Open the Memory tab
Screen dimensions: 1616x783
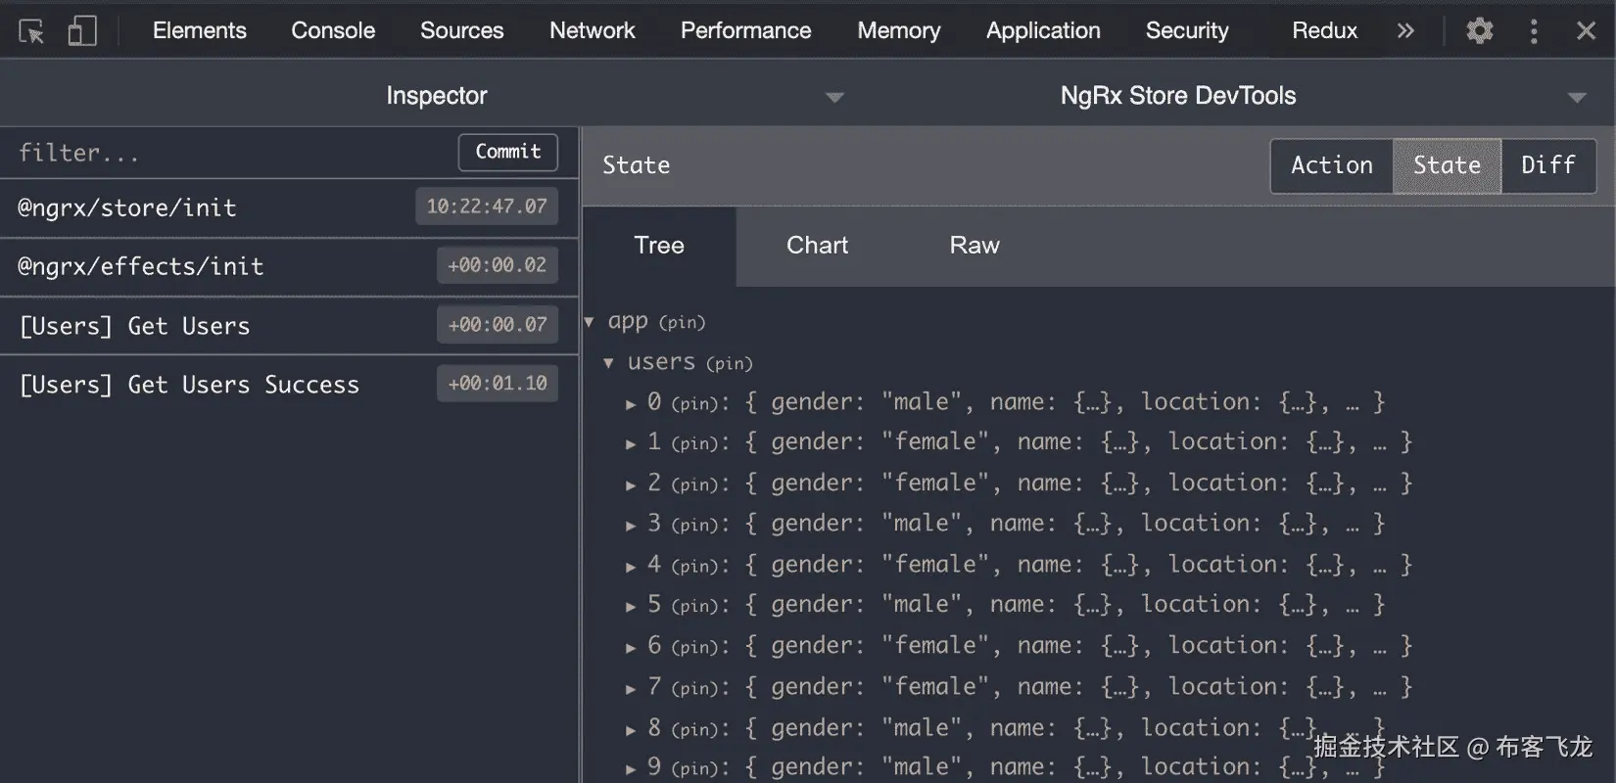[x=898, y=30]
